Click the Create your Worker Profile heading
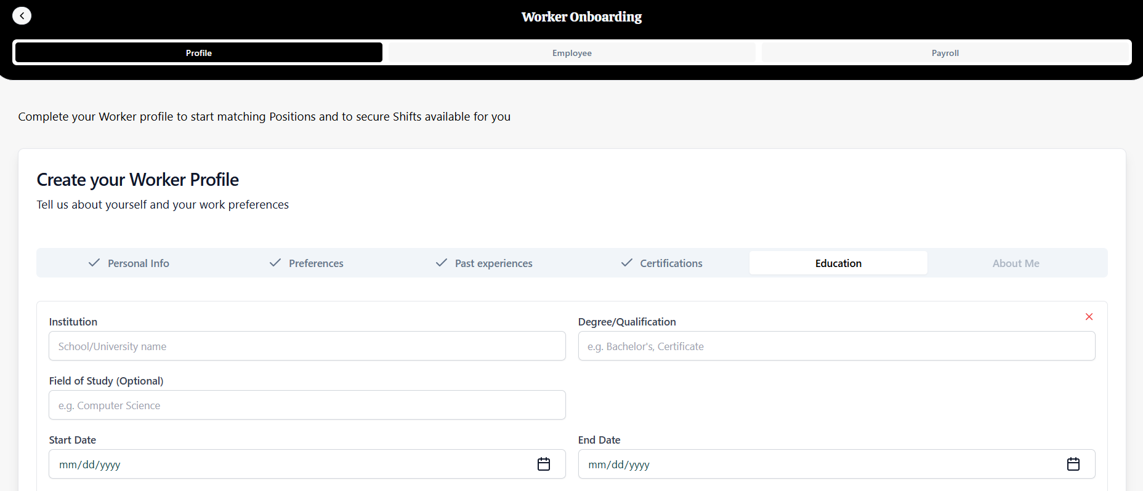 click(x=138, y=180)
